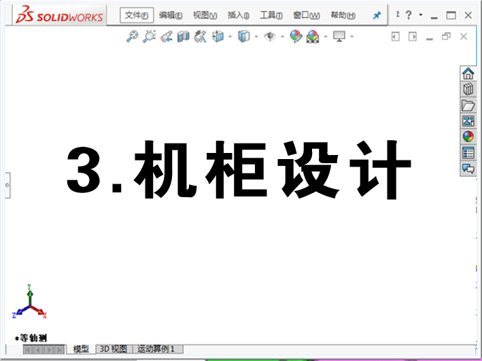The width and height of the screenshot is (482, 361).
Task: Pin the menu bar with pushpin
Action: (377, 16)
